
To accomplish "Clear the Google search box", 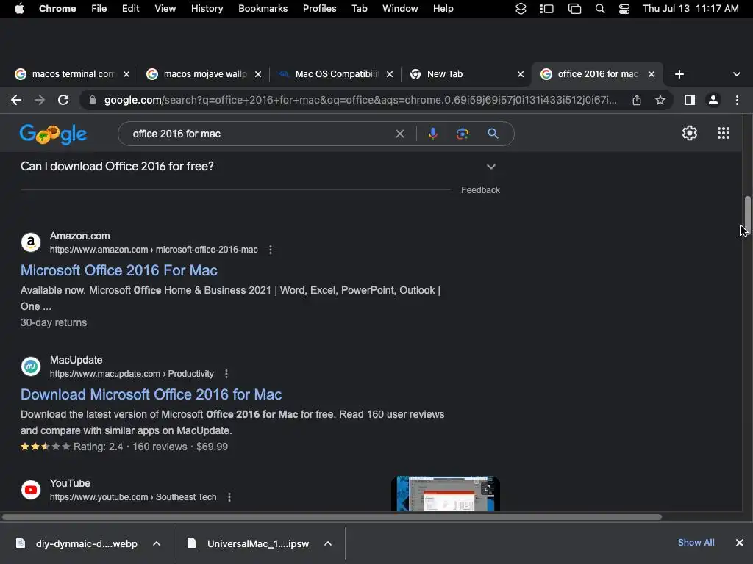I will pos(399,134).
